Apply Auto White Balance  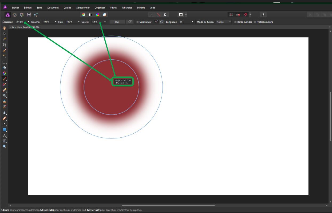point(105,15)
